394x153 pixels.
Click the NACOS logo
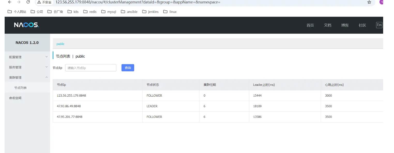pos(26,25)
